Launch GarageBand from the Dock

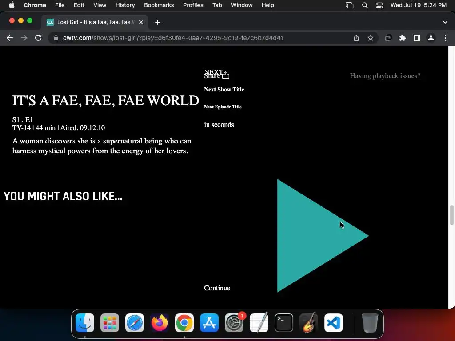pos(309,323)
